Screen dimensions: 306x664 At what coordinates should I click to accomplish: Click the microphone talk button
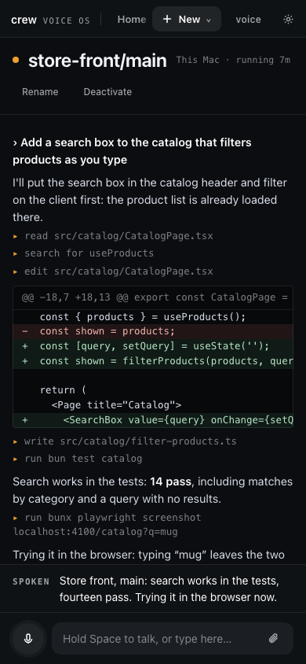click(x=28, y=639)
